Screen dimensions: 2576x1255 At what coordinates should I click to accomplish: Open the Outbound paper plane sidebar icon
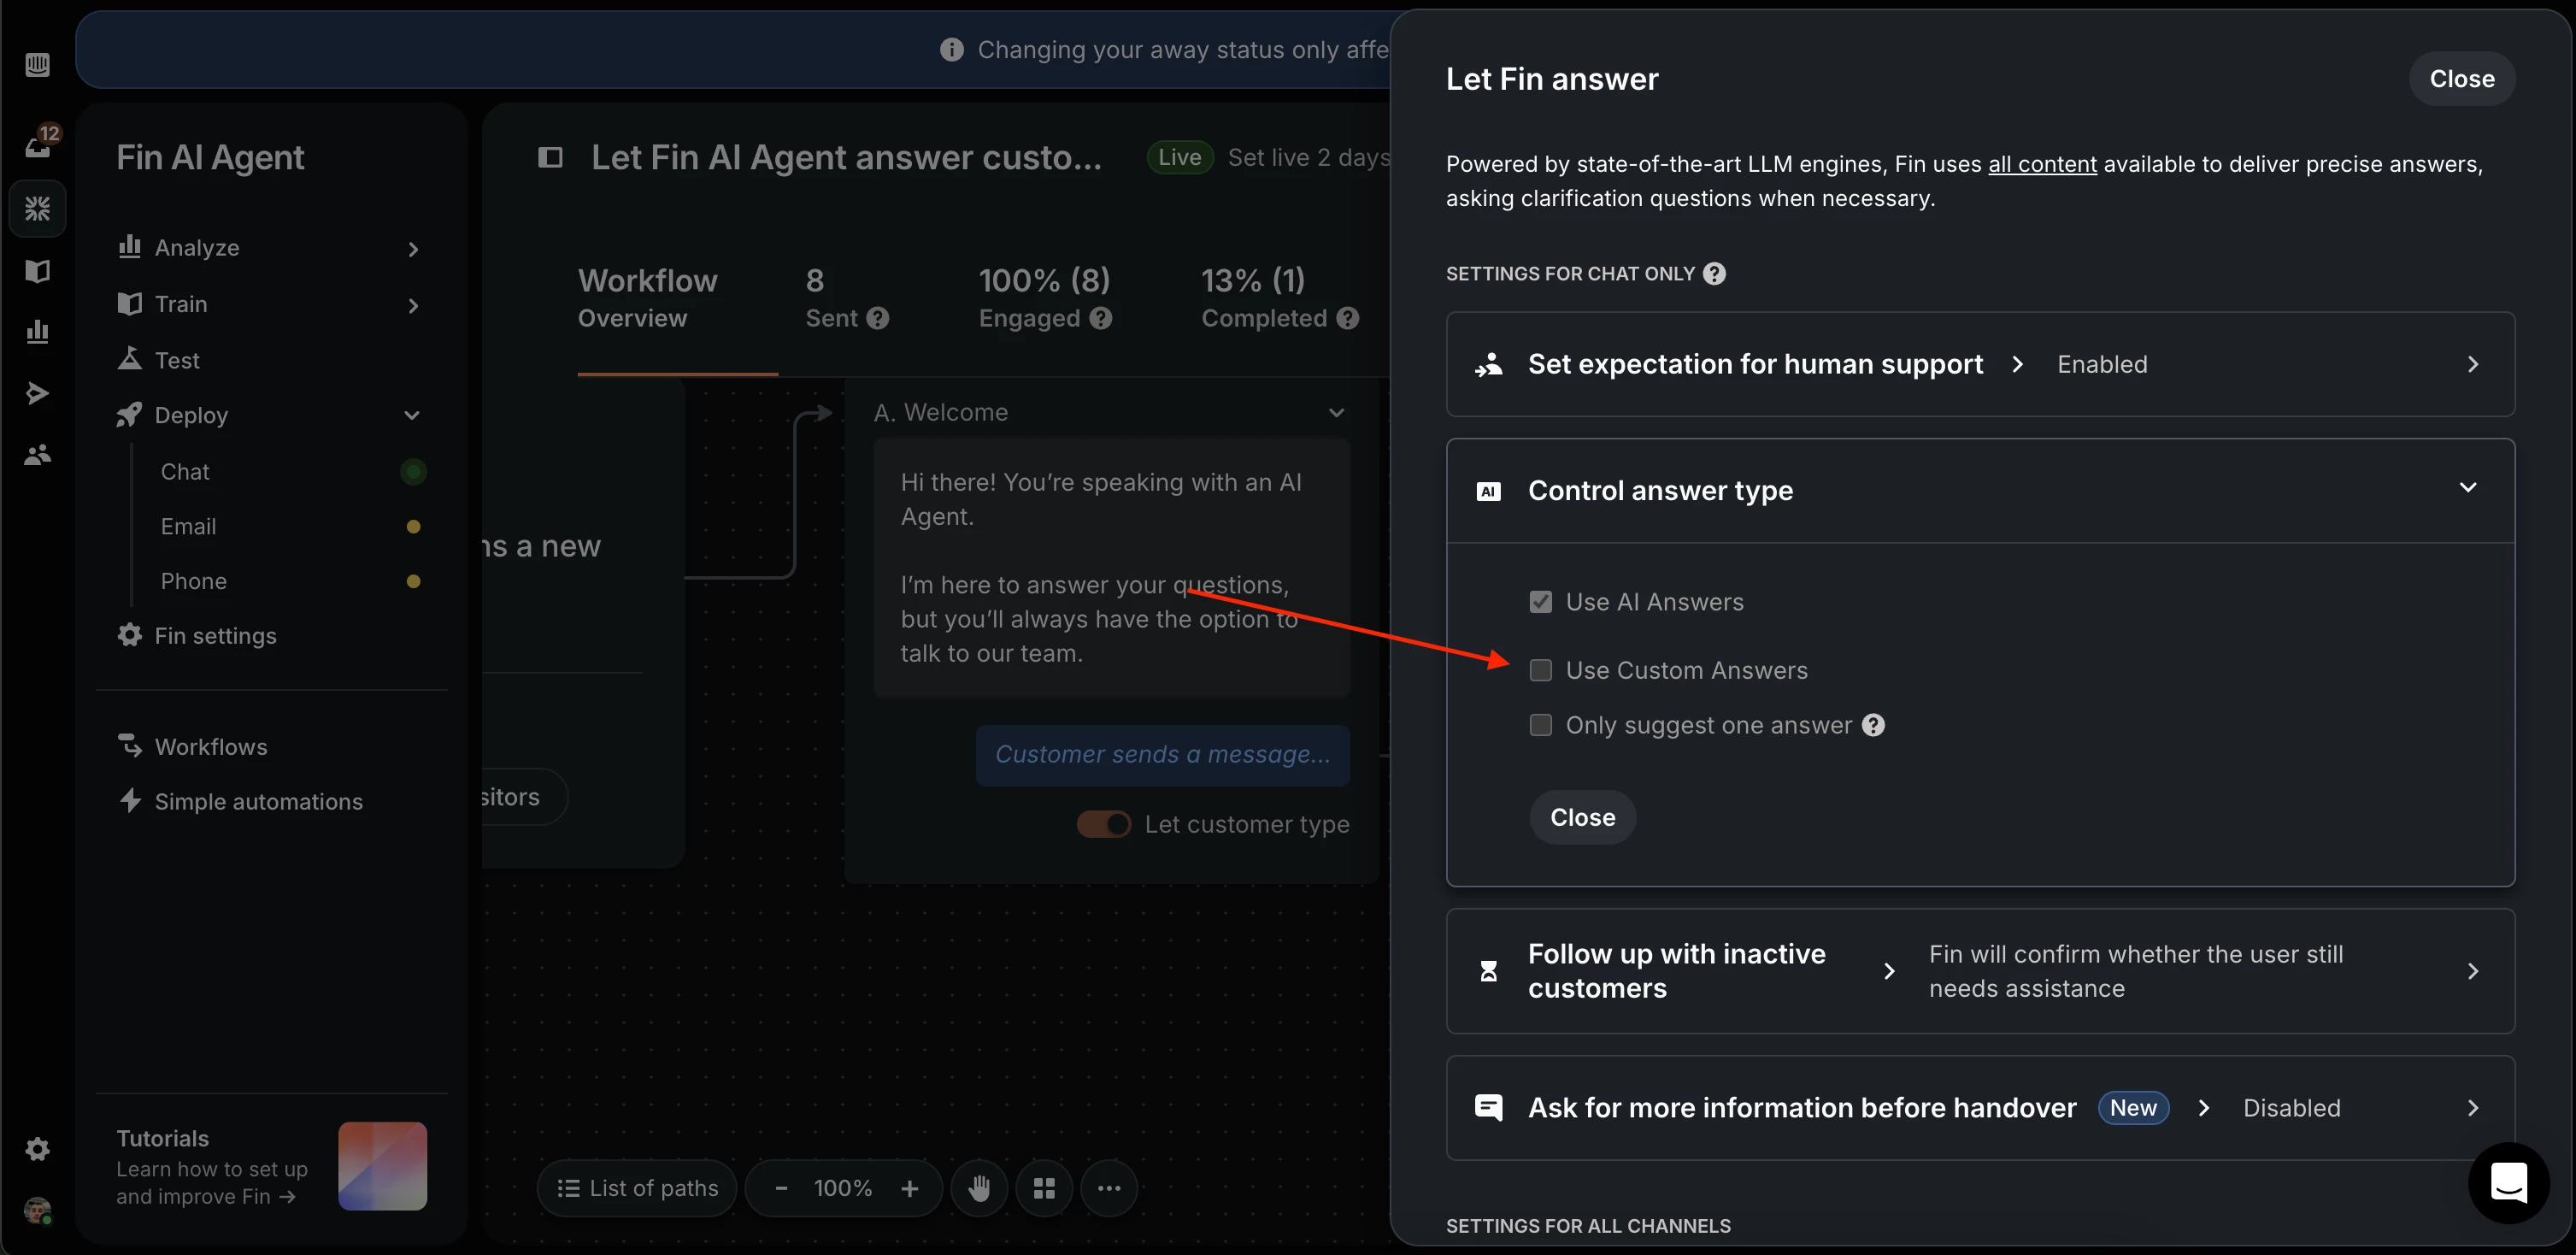38,393
